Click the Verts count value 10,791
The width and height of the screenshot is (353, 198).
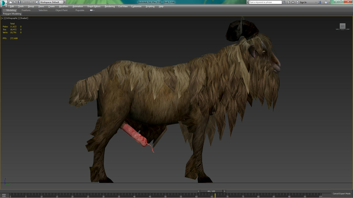(13, 32)
